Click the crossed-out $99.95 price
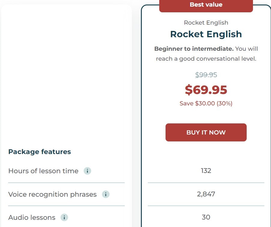The width and height of the screenshot is (271, 227). 206,75
